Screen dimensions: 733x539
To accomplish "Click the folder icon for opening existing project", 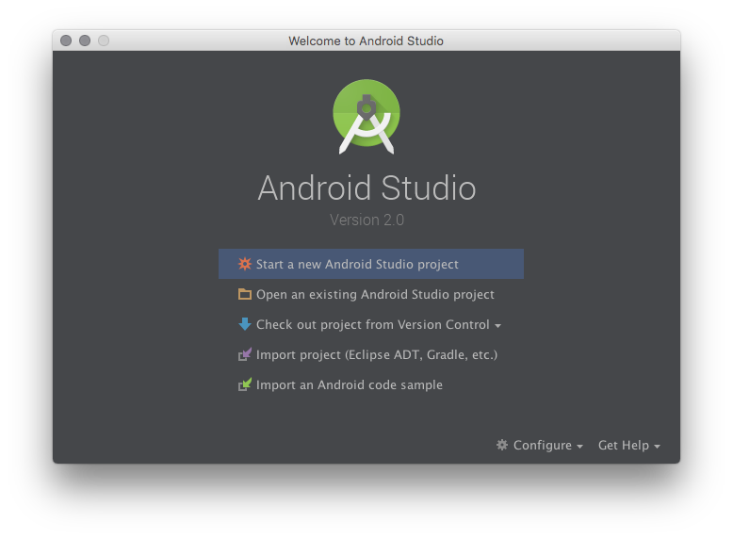I will pyautogui.click(x=244, y=294).
